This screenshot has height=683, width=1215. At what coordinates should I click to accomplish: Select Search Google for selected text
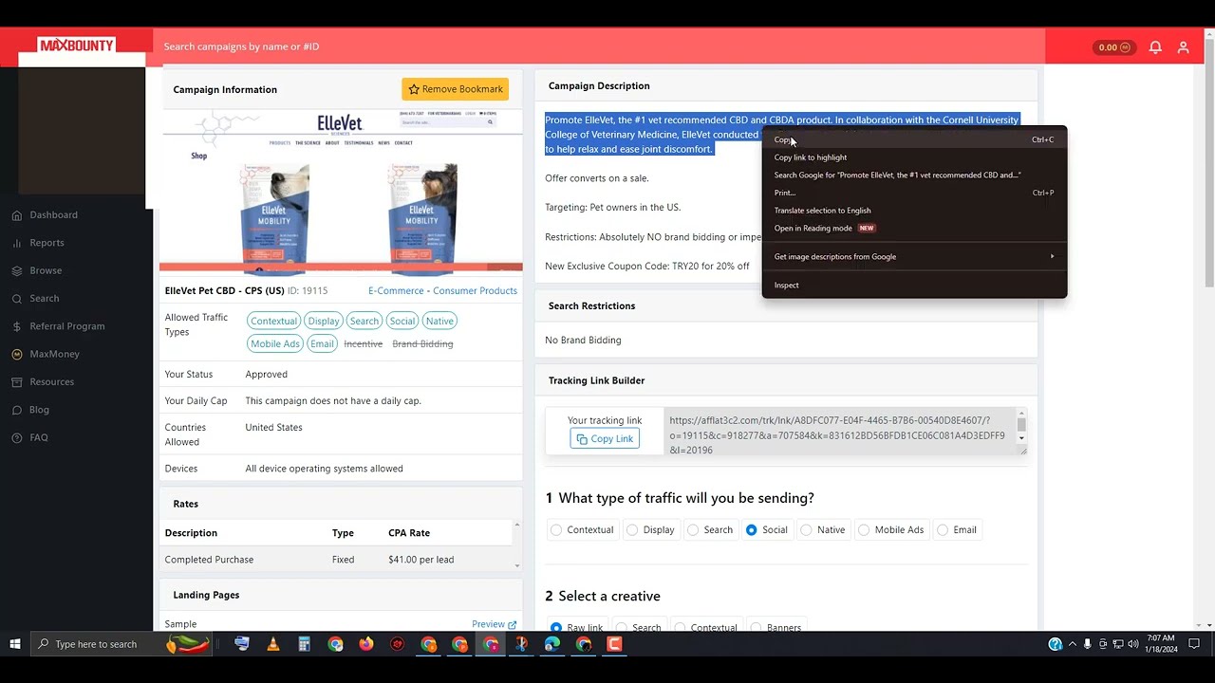[914, 175]
